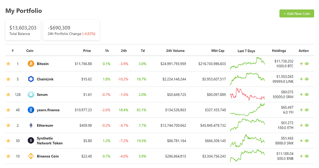This screenshot has width=319, height=168.
Task: Open the Bitcoin coin page link
Action: [x=43, y=64]
